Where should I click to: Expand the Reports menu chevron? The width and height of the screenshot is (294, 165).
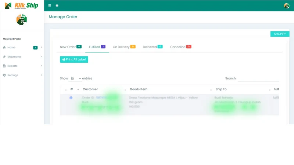point(41,66)
